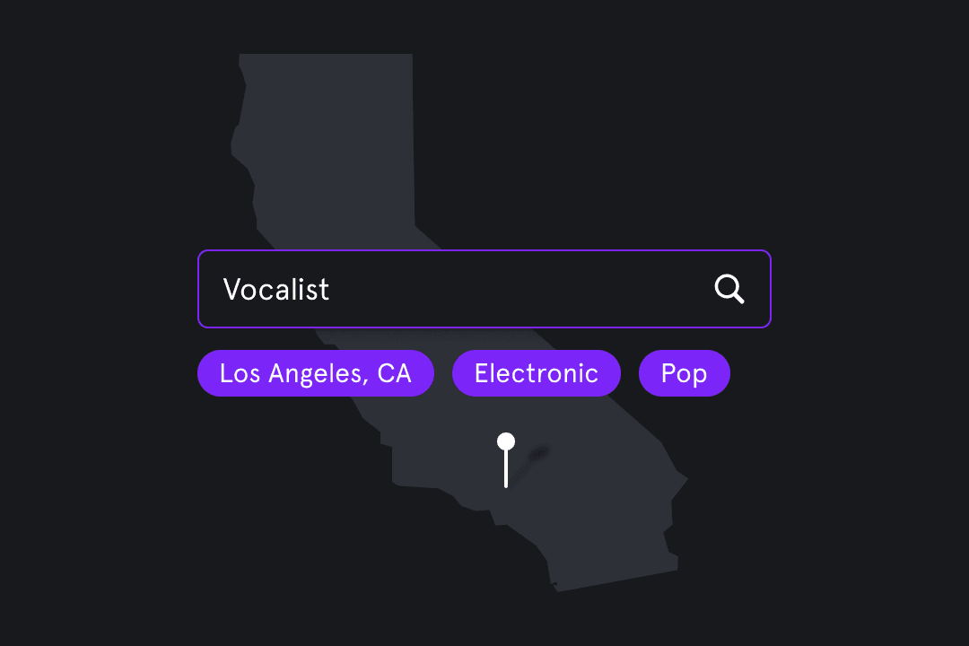Click the search icon to run the Vocalist search
Viewport: 969px width, 646px height.
point(729,289)
